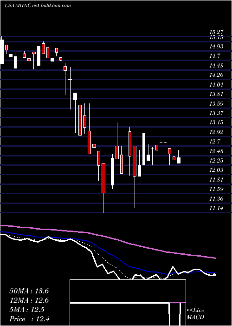Click the first large white candlestick at chart start

(2, 52)
